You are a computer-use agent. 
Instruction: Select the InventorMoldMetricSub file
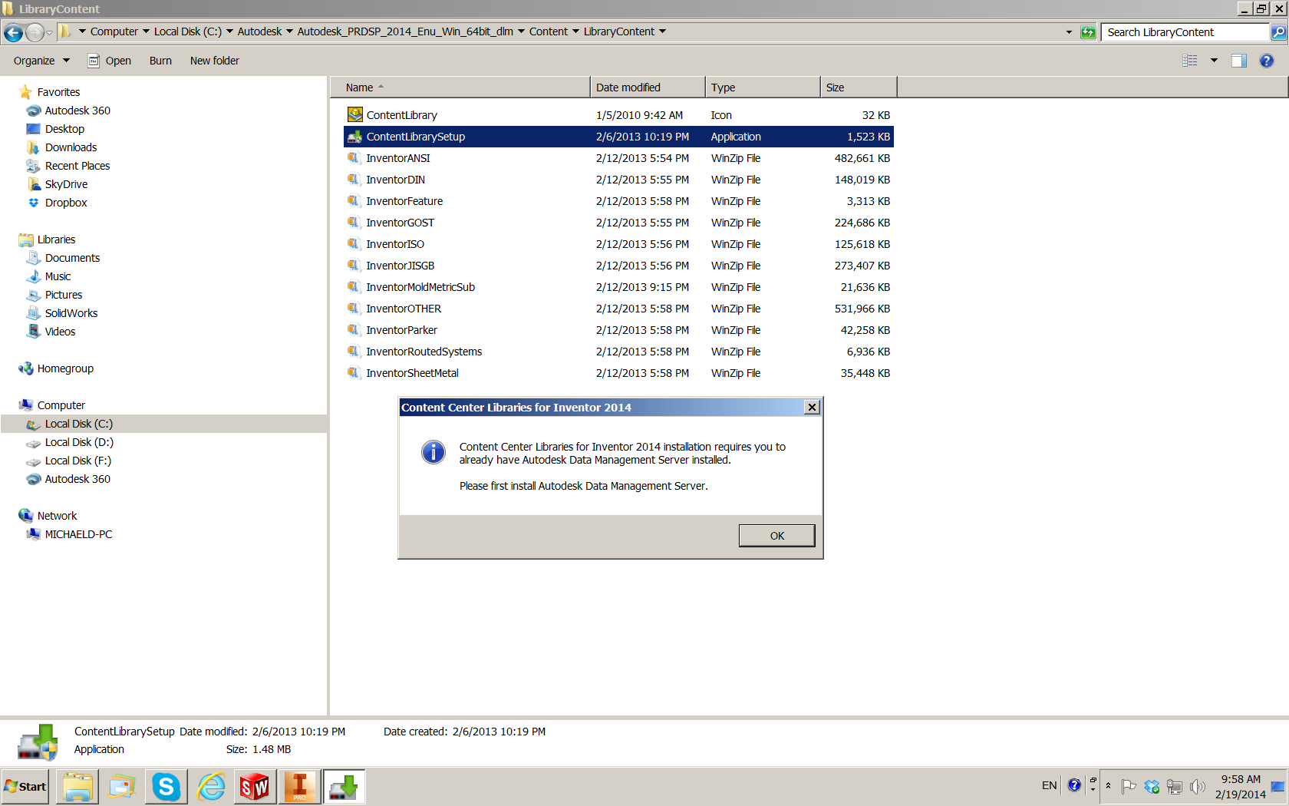pyautogui.click(x=618, y=287)
